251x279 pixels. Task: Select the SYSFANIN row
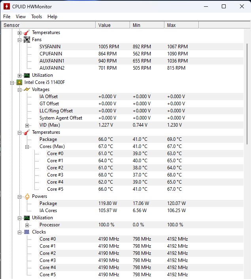click(141, 47)
